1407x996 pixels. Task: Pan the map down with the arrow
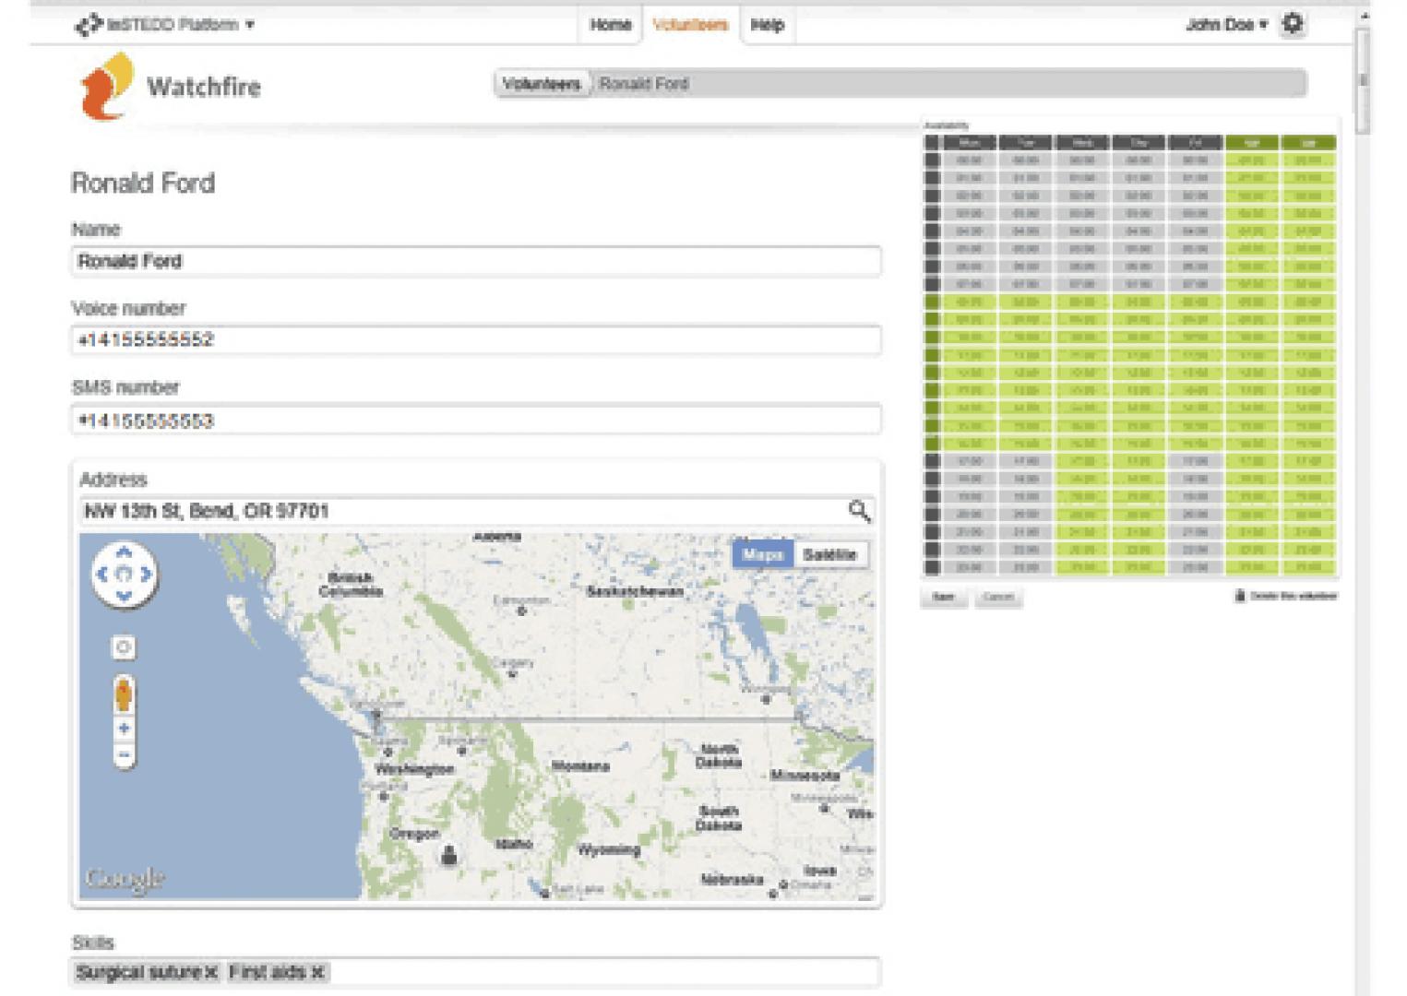(124, 596)
